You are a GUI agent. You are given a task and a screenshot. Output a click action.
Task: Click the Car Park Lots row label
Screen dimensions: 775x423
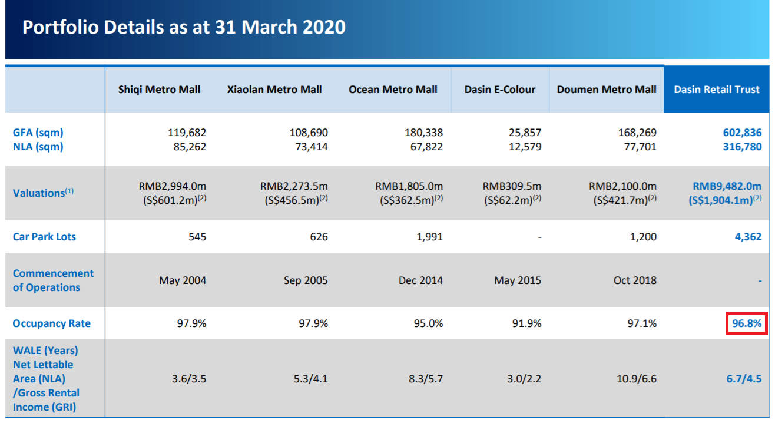point(45,237)
